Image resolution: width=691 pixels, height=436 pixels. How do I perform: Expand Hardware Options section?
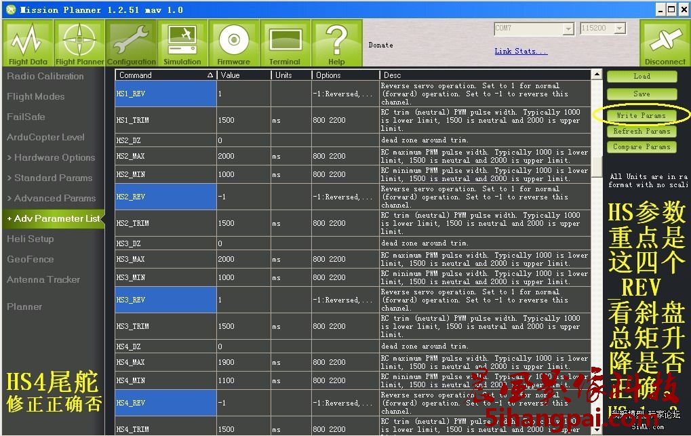[x=51, y=157]
